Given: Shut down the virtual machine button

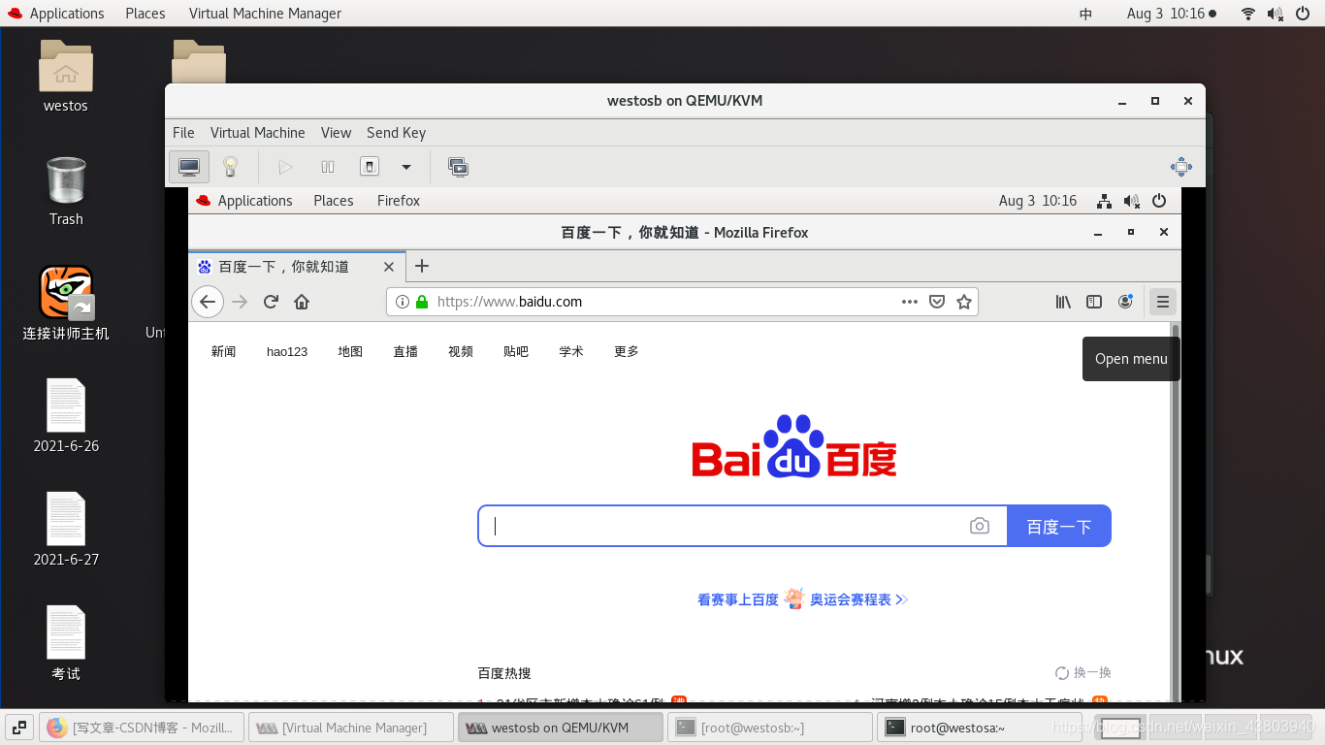Looking at the screenshot, I should click(370, 167).
